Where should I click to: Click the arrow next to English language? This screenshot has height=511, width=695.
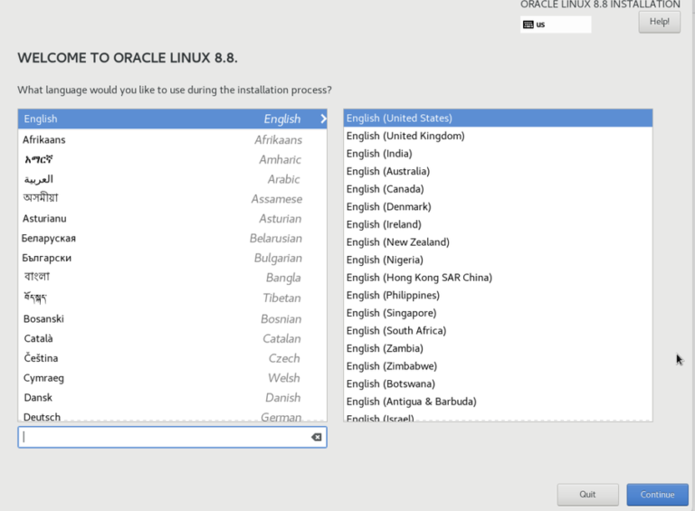[323, 118]
